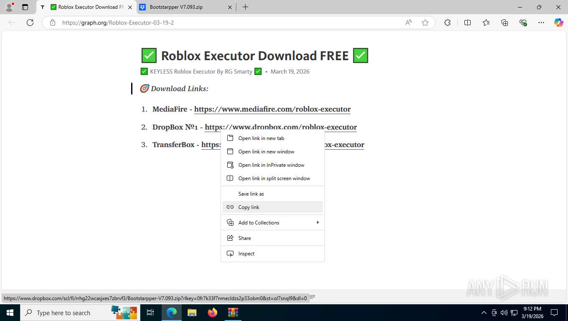This screenshot has height=321, width=568.
Task: Open the volume speaker tray icon
Action: tap(504, 313)
